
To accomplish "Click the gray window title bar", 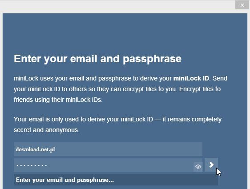I will point(118,6).
